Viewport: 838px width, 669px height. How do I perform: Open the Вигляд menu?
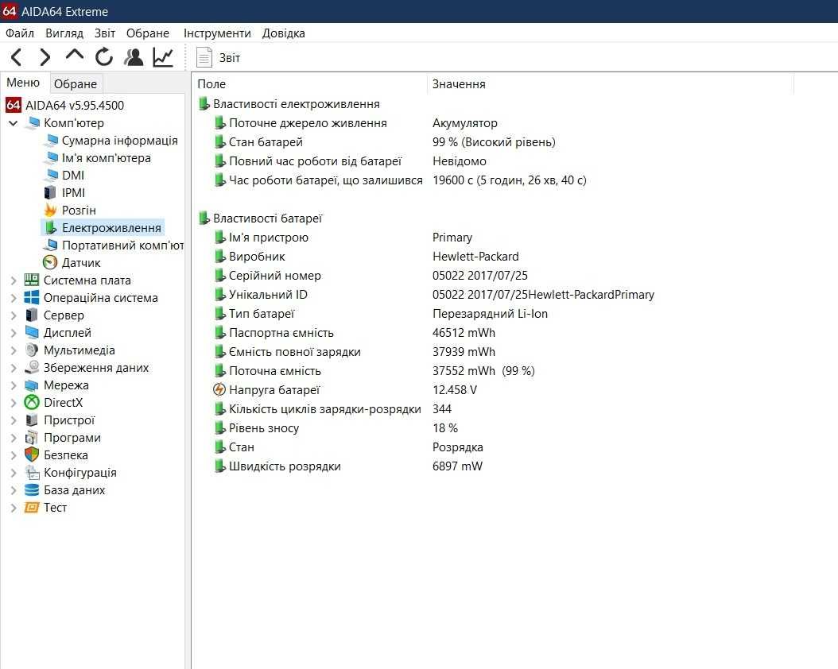[64, 33]
